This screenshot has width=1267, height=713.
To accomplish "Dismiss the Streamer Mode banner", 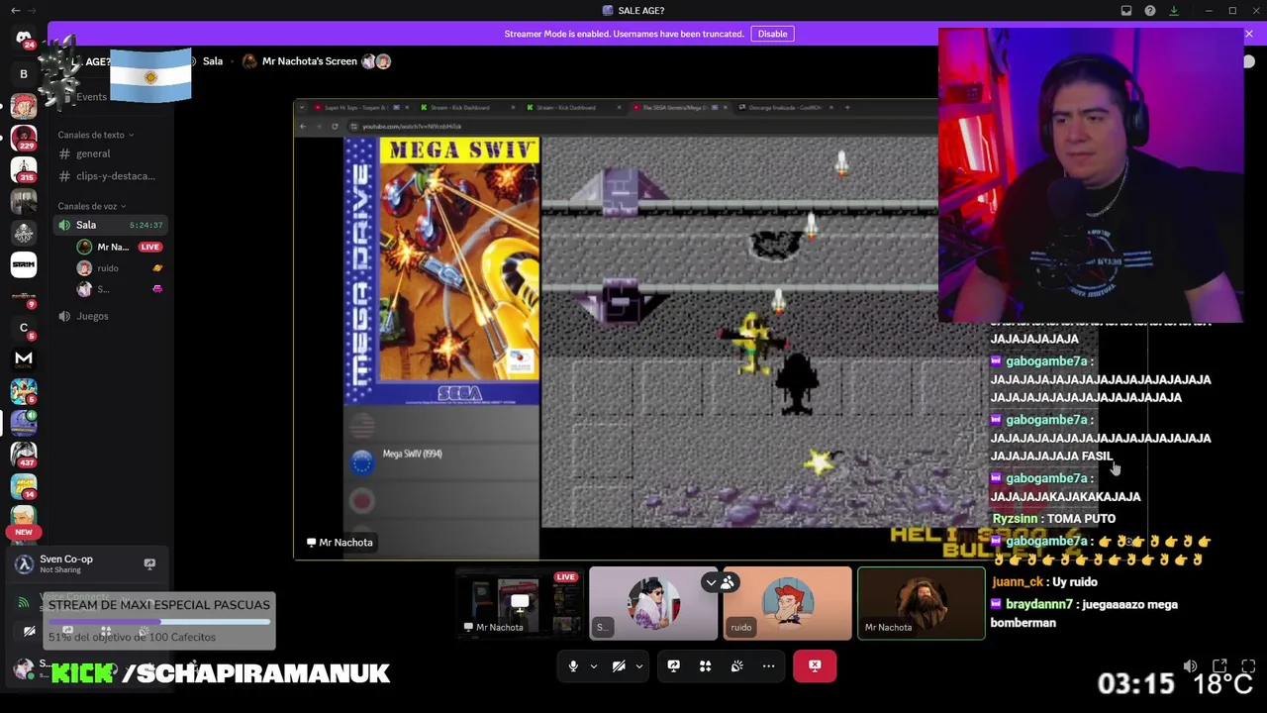I will point(1248,34).
